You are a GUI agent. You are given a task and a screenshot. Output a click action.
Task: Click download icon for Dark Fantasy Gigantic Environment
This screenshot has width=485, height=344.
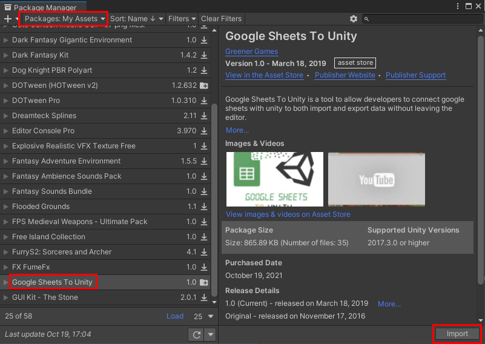204,40
